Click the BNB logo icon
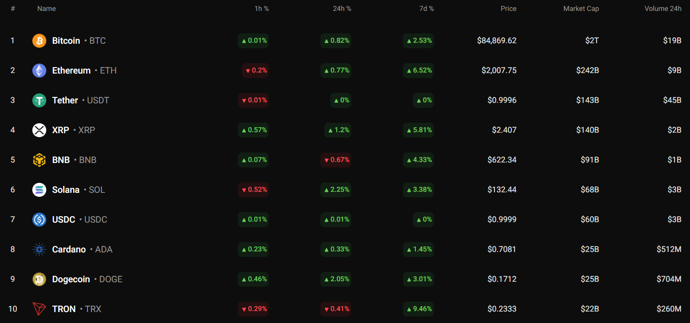The width and height of the screenshot is (690, 323). pos(39,160)
